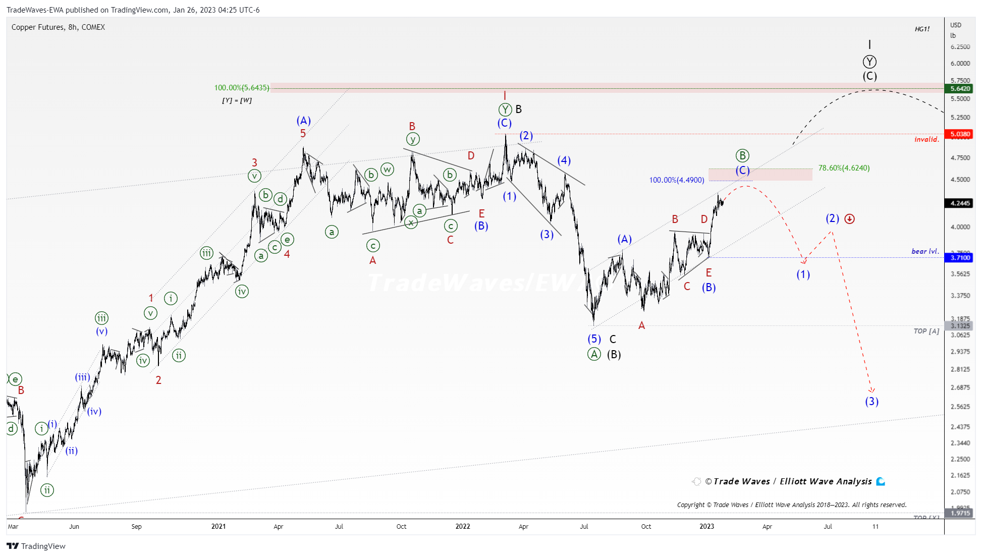Click the blue (1) projection label near 3.56
The height and width of the screenshot is (557, 982).
[803, 274]
